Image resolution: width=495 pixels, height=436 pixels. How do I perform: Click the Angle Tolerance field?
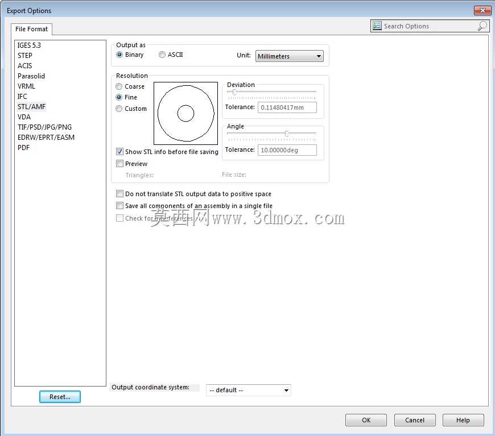[287, 150]
